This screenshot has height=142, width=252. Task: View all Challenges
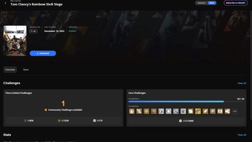[242, 83]
